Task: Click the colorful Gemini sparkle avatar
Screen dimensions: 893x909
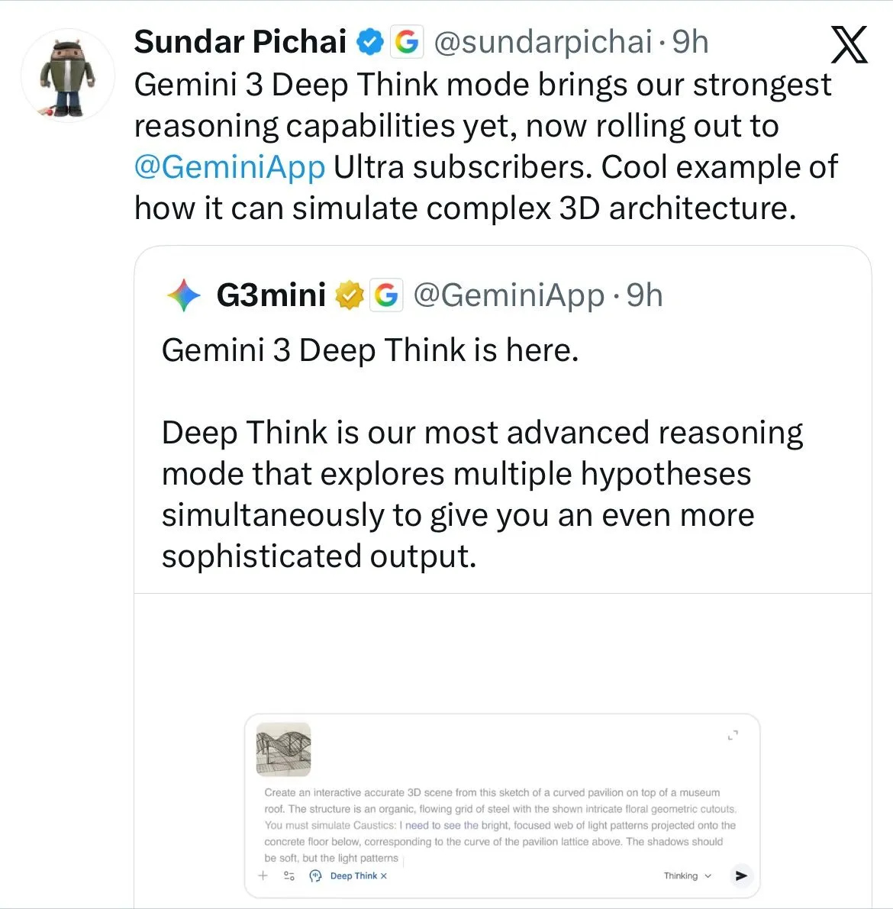Action: click(184, 295)
